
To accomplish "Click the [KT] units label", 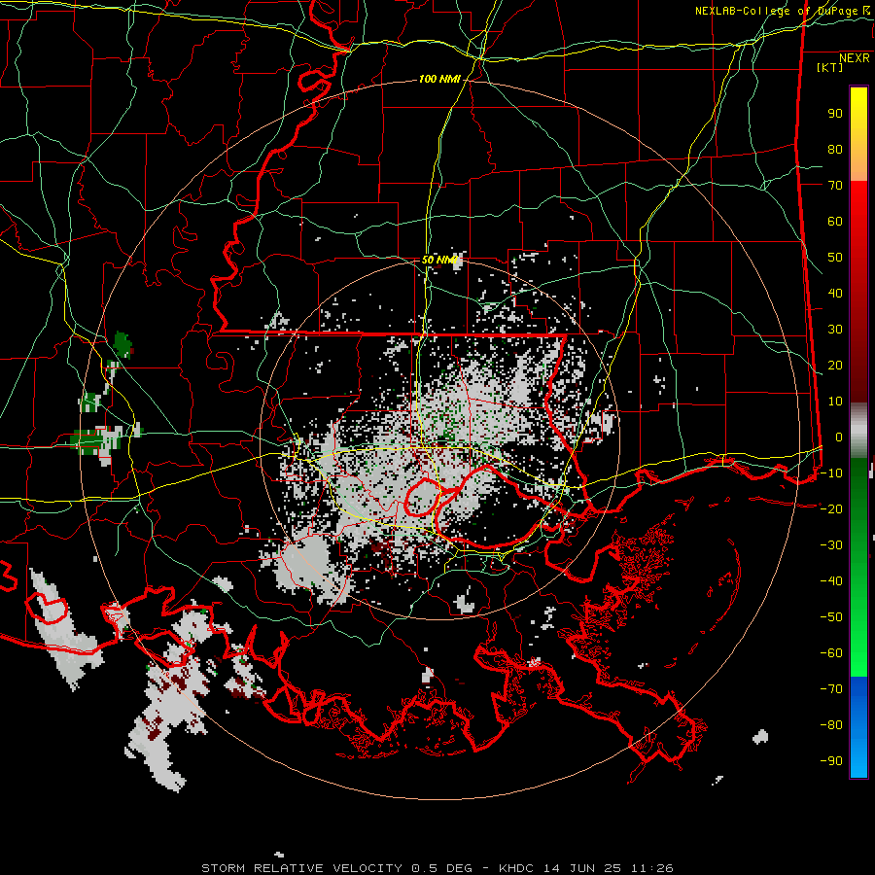I will (x=829, y=67).
